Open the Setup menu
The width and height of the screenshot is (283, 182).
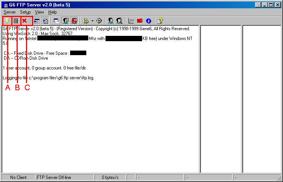[25, 12]
